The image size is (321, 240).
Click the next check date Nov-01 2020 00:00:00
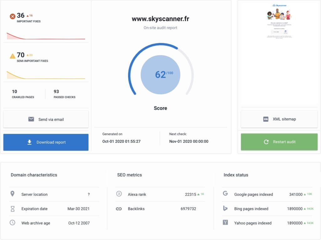pyautogui.click(x=189, y=141)
